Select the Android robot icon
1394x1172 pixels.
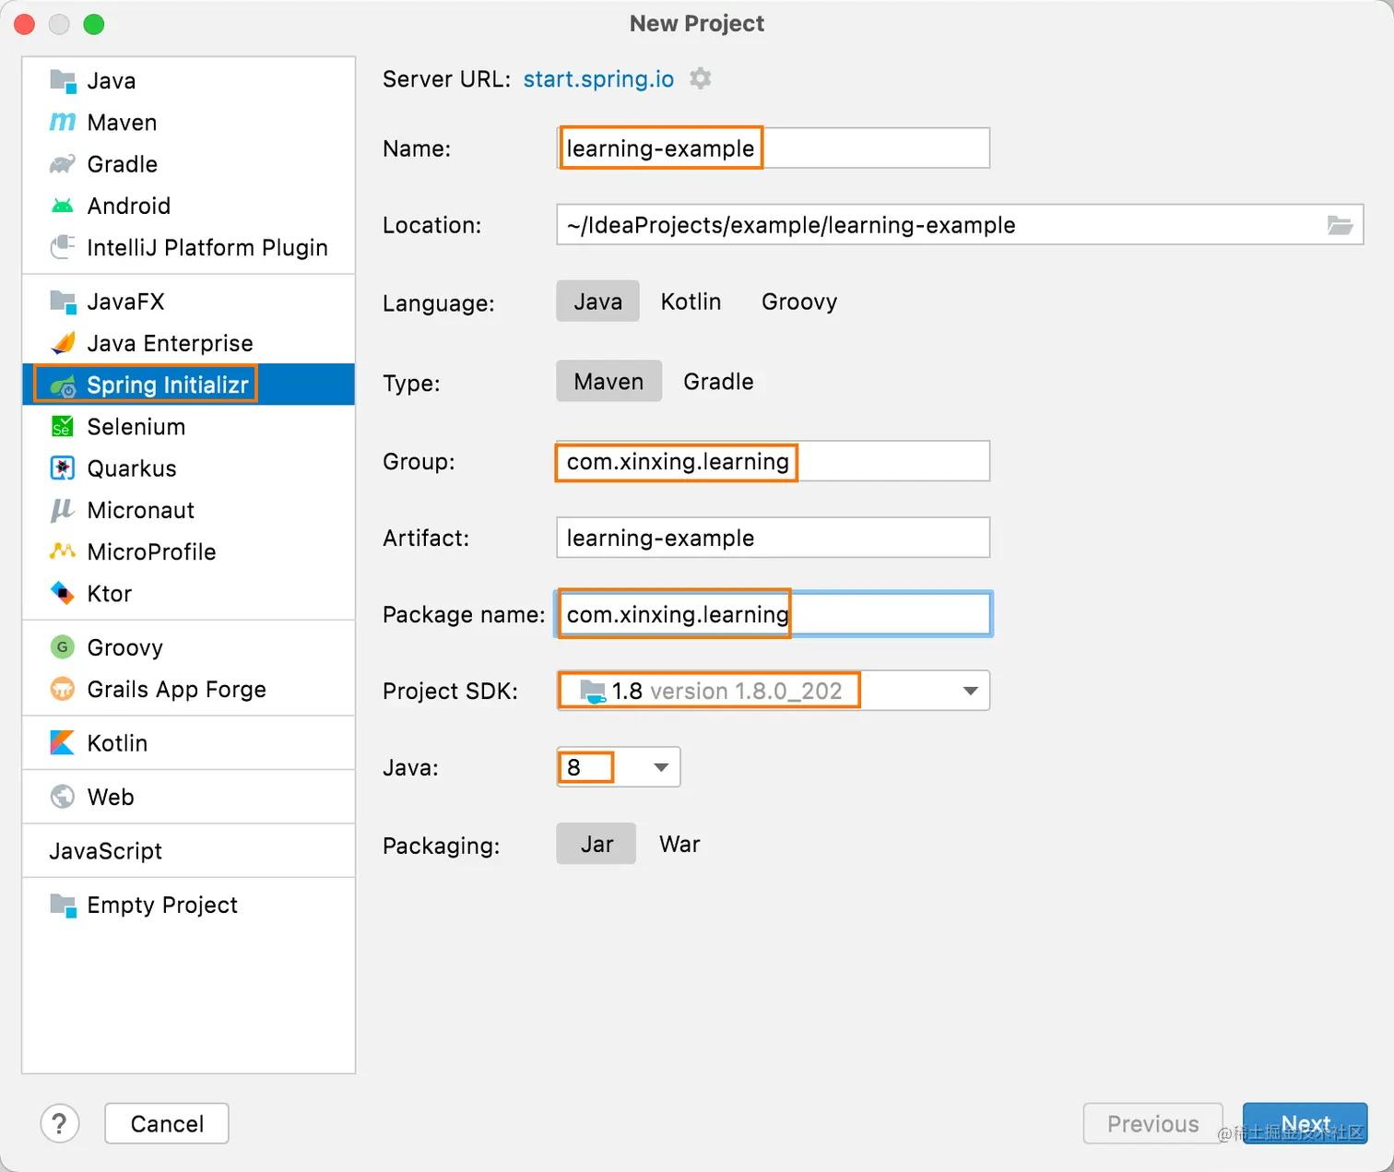(63, 206)
